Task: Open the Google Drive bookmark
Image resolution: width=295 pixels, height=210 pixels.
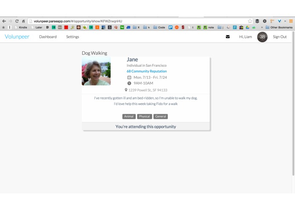Action: point(247,27)
